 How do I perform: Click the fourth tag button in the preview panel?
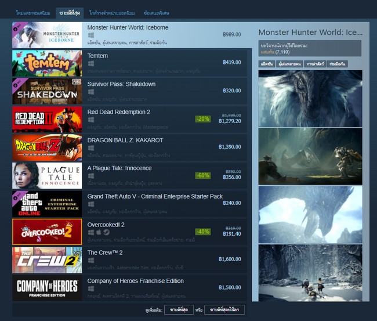pyautogui.click(x=338, y=64)
